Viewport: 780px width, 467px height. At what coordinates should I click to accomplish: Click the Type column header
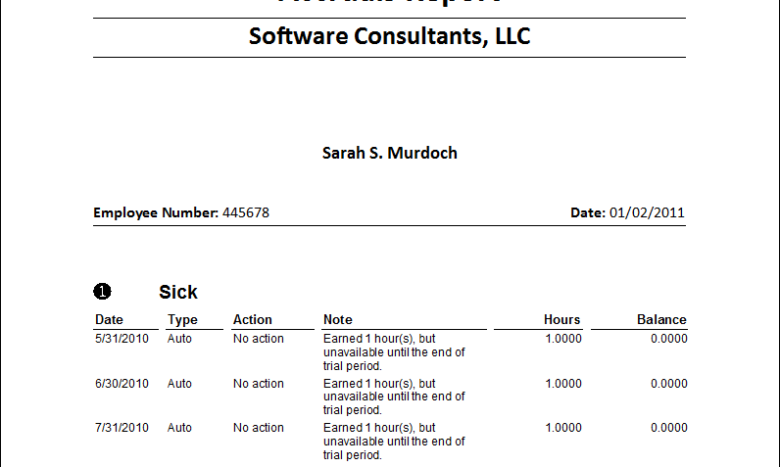(x=182, y=319)
